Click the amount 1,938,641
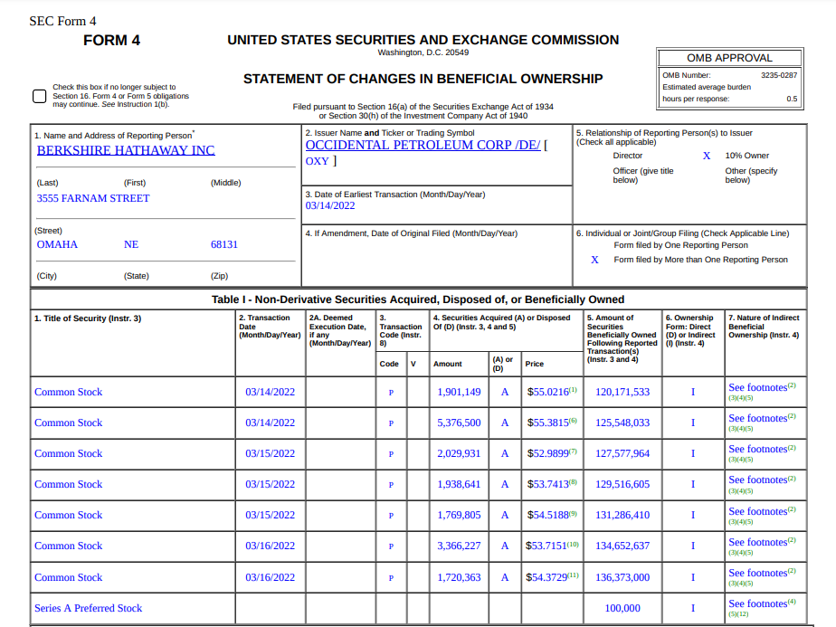The width and height of the screenshot is (836, 627). (459, 485)
